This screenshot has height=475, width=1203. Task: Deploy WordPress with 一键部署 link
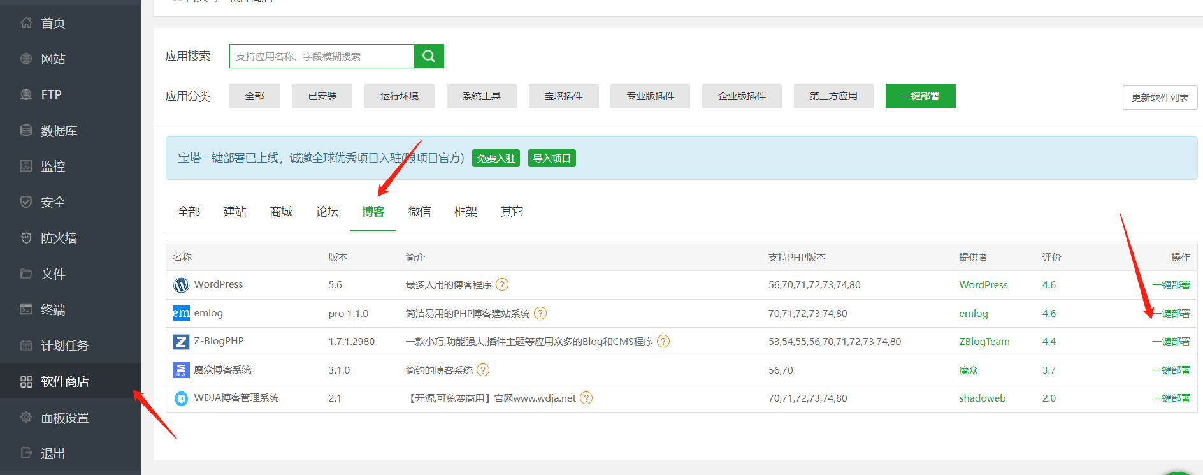(x=1171, y=285)
